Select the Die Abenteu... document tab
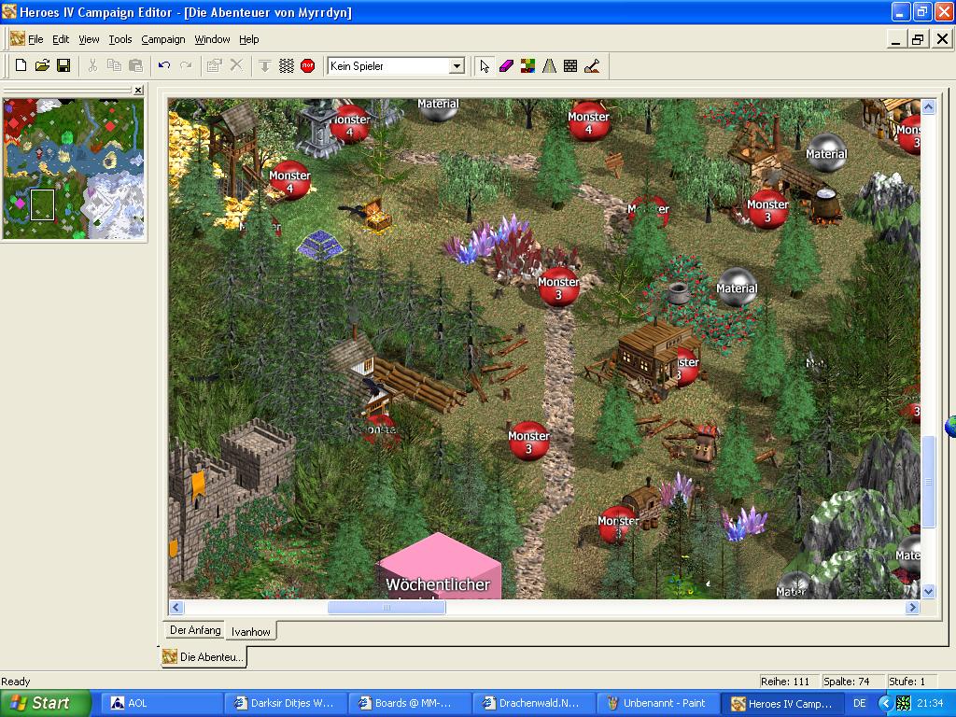Image resolution: width=956 pixels, height=717 pixels. click(204, 656)
